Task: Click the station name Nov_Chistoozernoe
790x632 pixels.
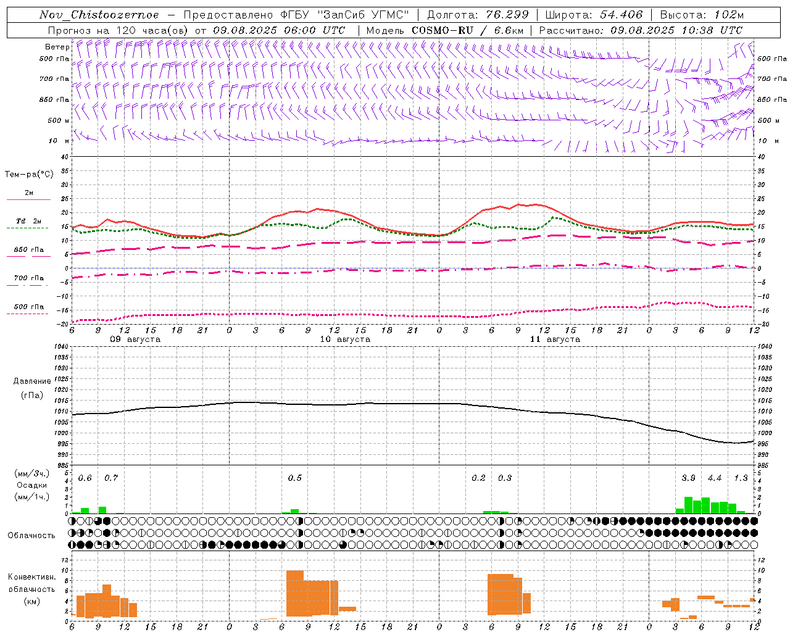Action: [99, 15]
